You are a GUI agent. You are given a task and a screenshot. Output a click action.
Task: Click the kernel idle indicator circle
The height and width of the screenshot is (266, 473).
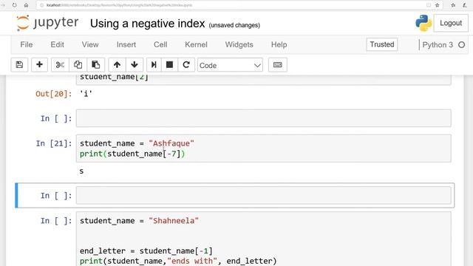click(461, 45)
